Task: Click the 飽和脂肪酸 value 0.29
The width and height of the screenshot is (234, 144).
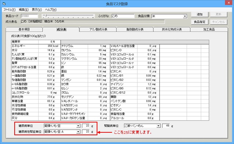Action: (45, 71)
